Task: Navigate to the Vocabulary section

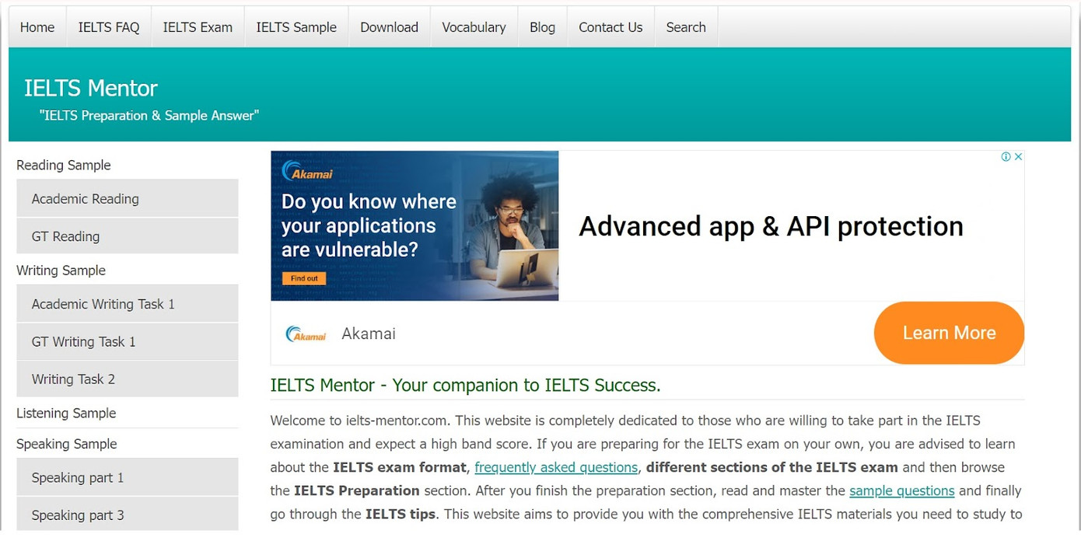Action: [474, 27]
